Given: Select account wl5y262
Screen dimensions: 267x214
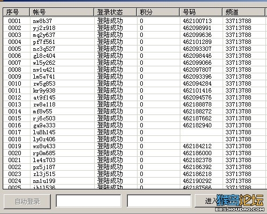Looking at the screenshot, I should point(44,63).
